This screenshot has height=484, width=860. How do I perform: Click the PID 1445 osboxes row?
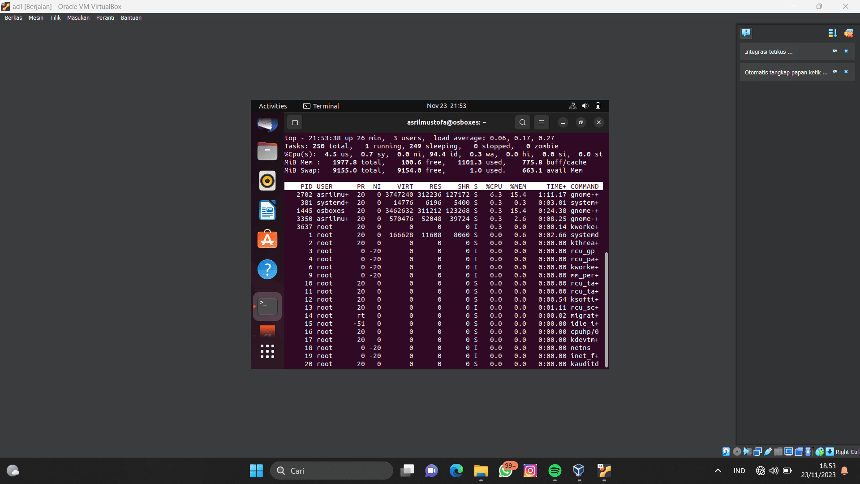(443, 211)
